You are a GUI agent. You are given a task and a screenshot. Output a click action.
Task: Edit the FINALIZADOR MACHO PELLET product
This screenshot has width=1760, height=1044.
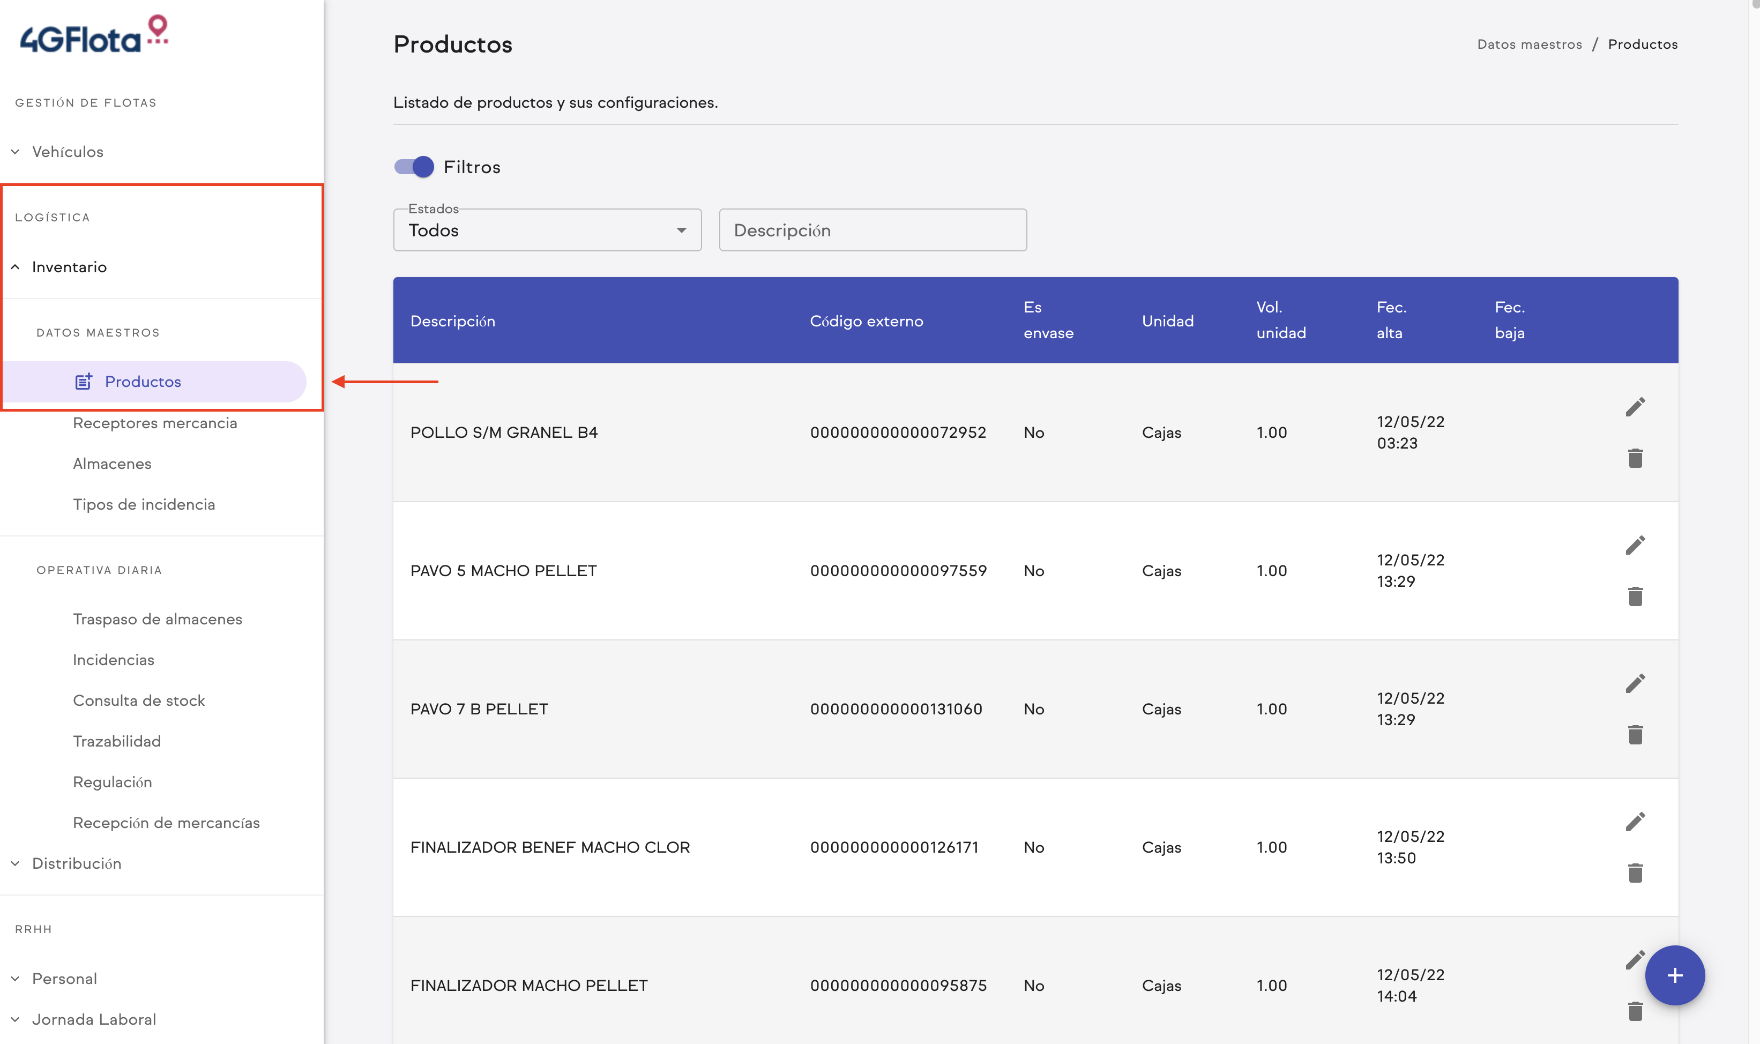point(1636,959)
